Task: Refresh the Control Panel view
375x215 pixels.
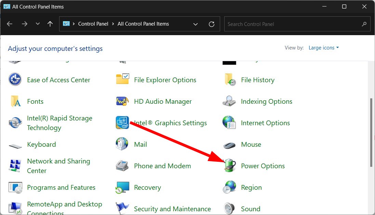Action: pos(212,24)
